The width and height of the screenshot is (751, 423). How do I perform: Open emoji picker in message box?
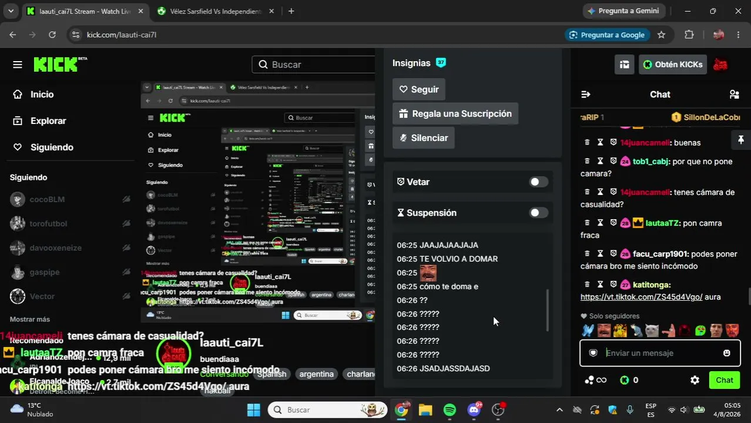pos(727,353)
